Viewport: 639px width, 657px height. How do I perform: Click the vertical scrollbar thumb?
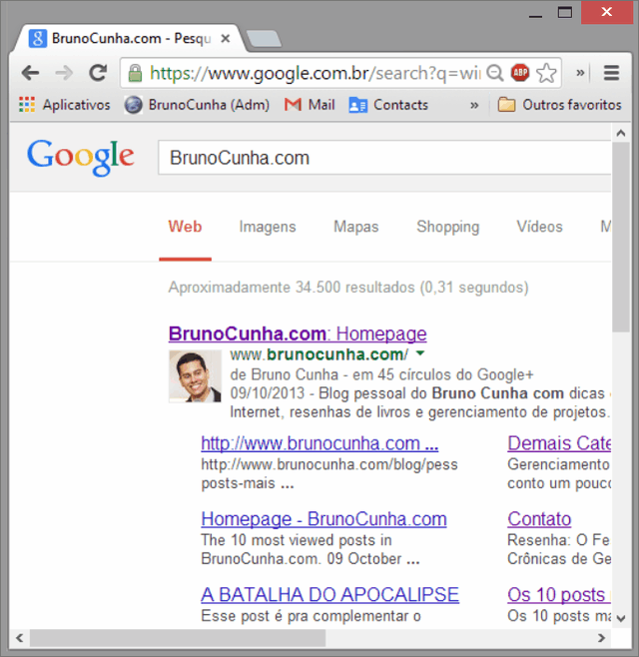point(621,237)
